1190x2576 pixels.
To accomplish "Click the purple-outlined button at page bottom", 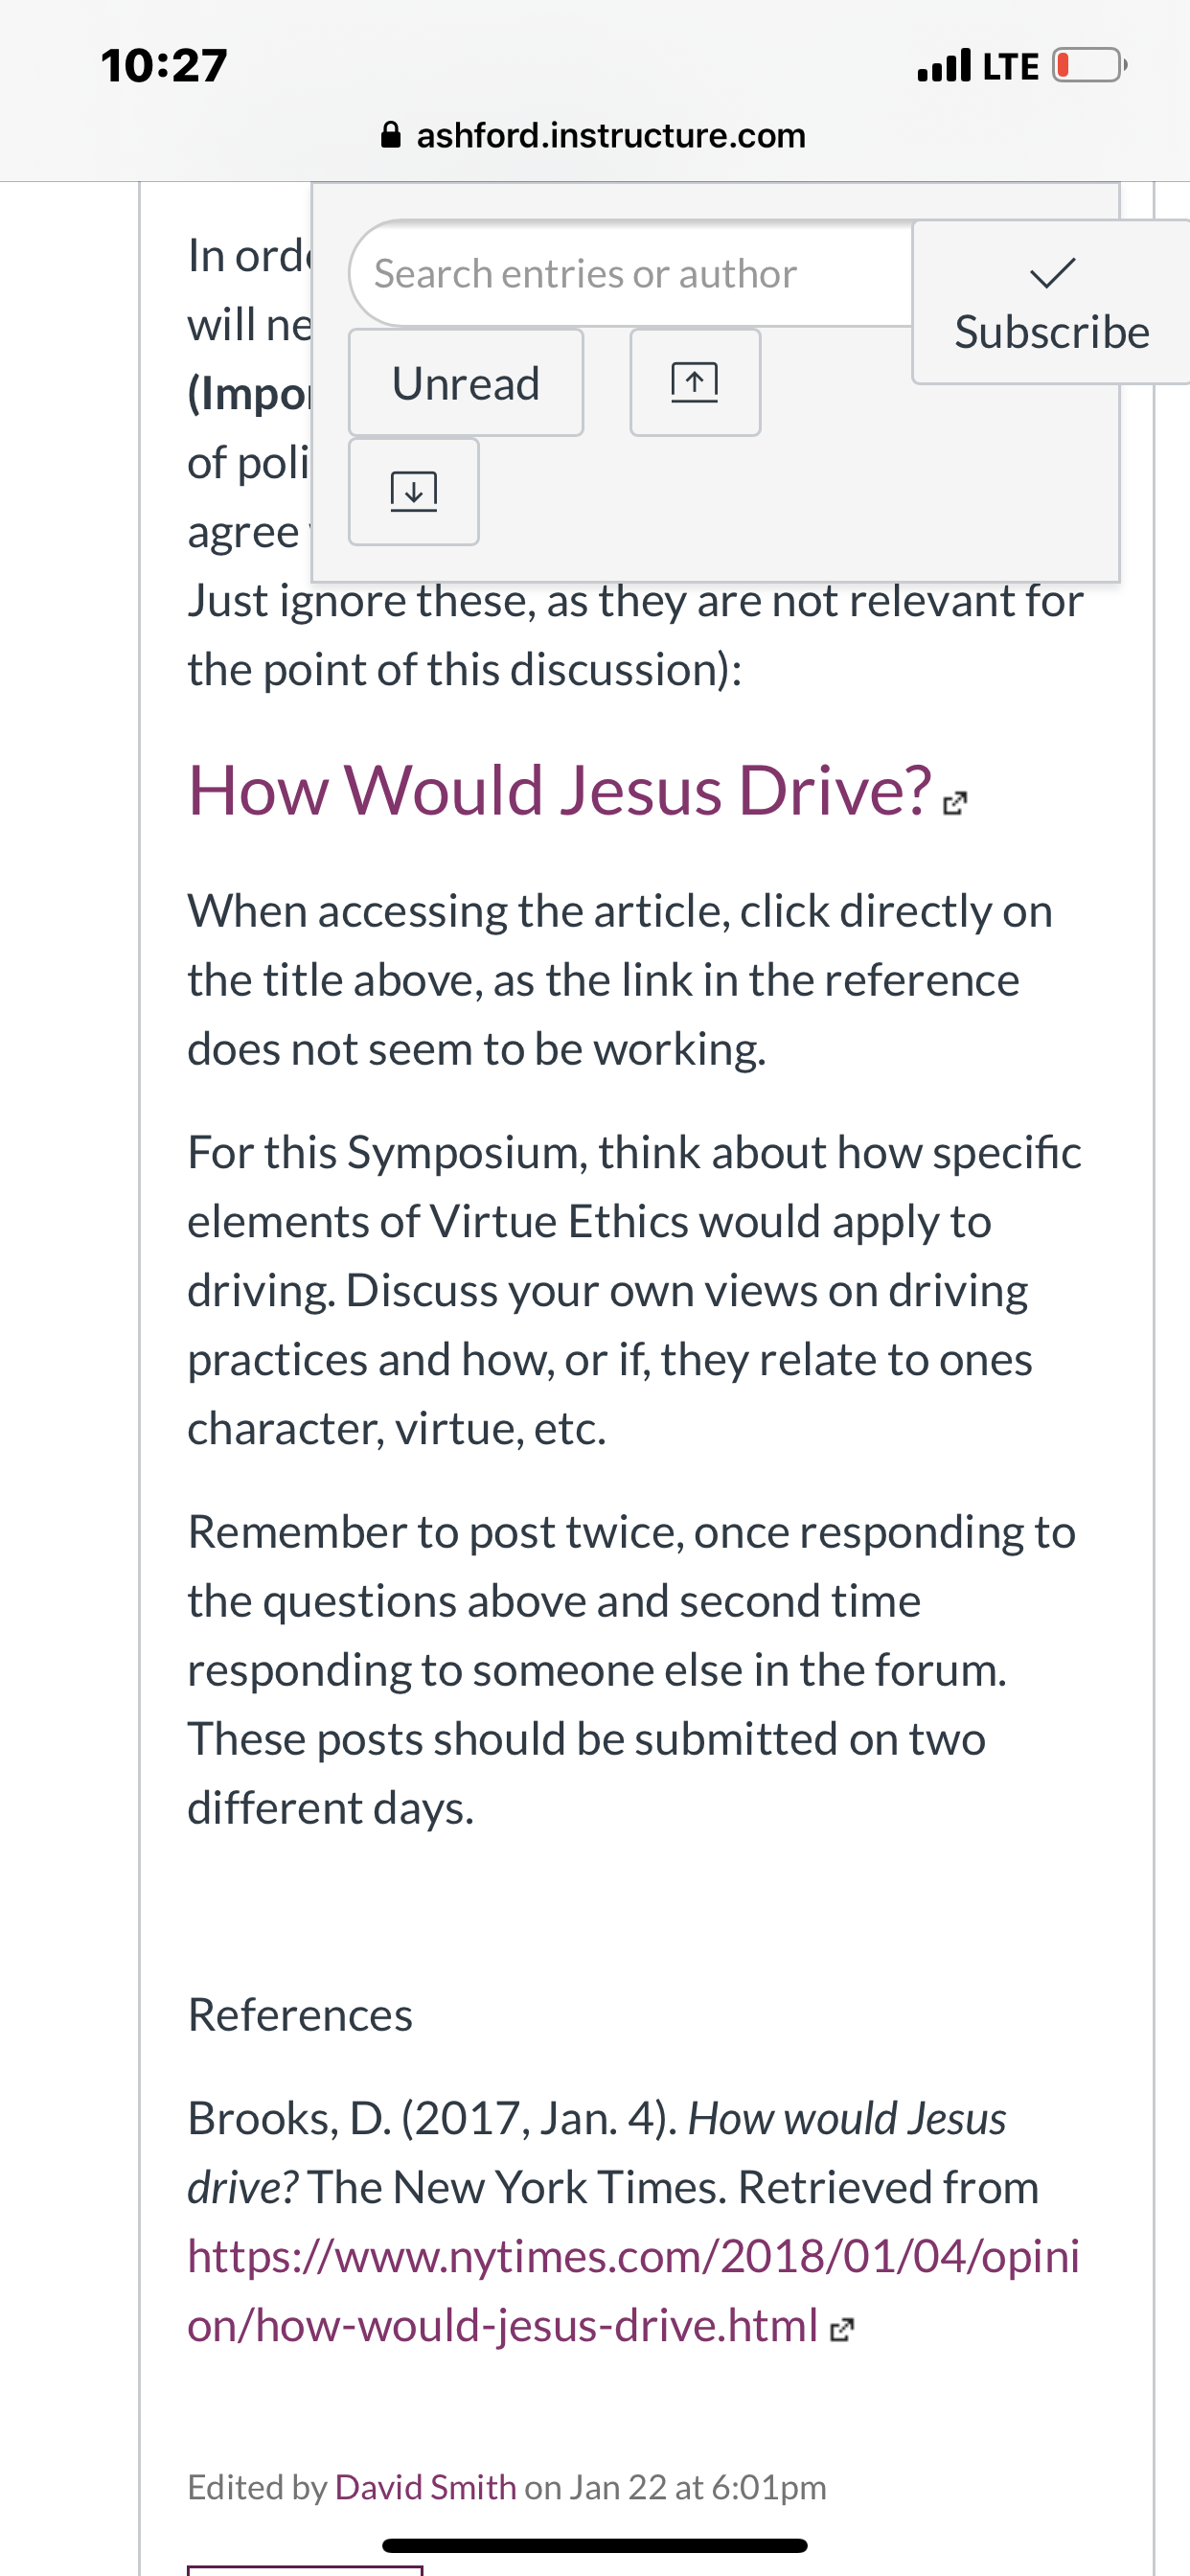I will 305,2570.
